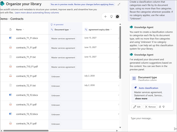Image resolution: width=177 pixels, height=132 pixels.
Task: Click Unknown tag for contracts_T4_F1.pdf
Action: (x=55, y=124)
